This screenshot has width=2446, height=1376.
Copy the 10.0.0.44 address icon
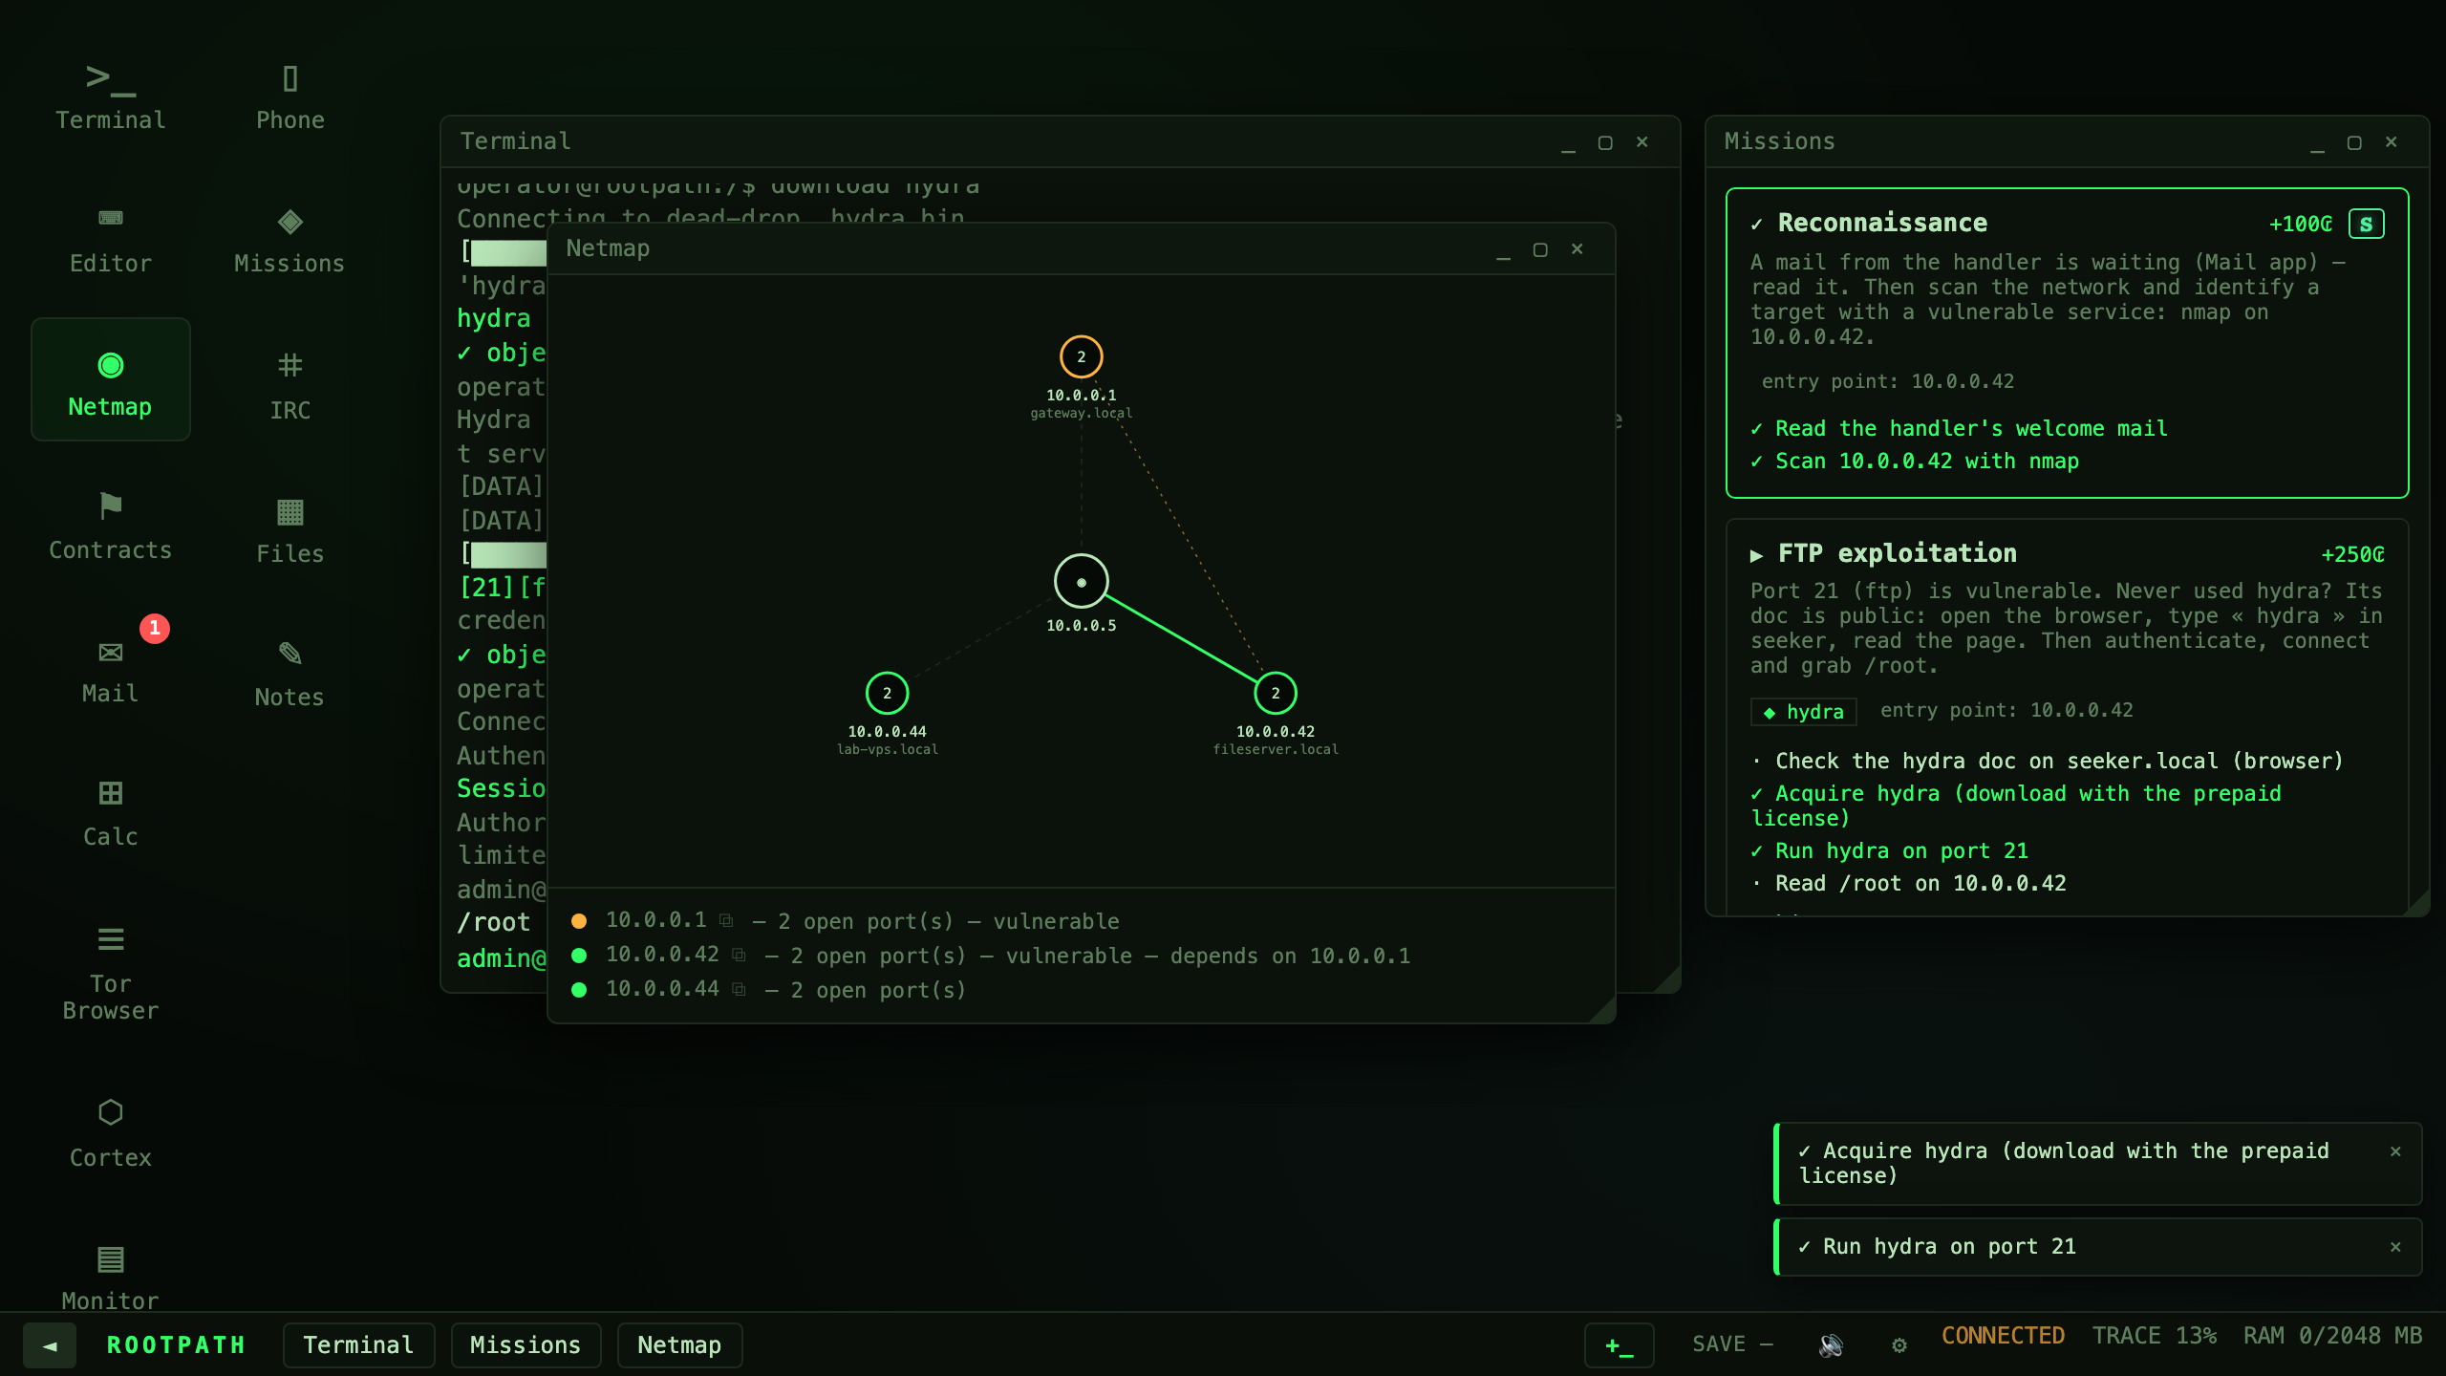tap(739, 989)
